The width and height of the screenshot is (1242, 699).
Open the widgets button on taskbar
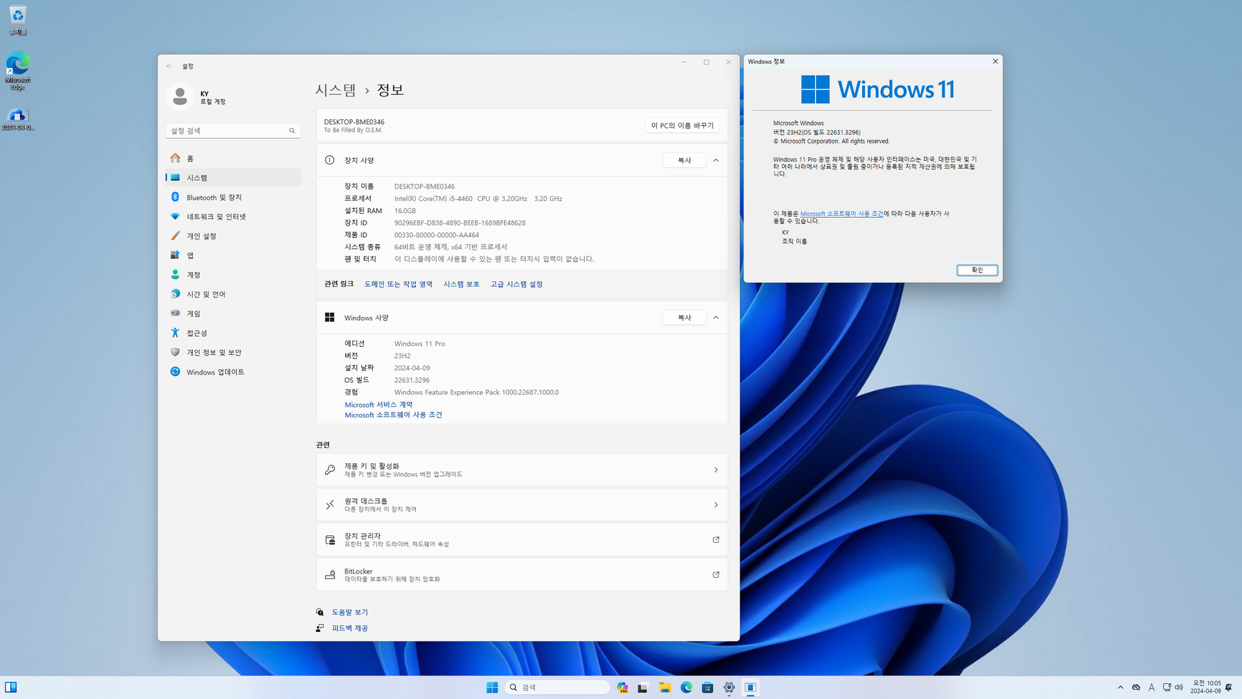(x=10, y=687)
